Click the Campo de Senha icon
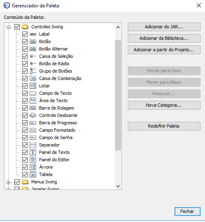 33,137
